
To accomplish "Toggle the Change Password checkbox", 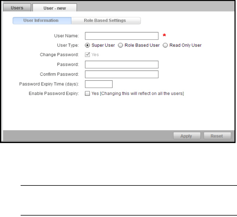I will 87,54.
